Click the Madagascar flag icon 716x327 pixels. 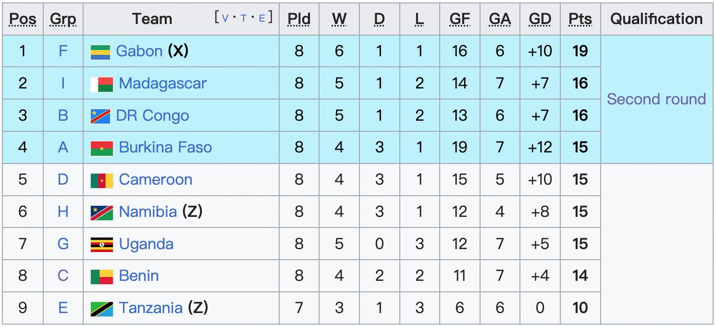(102, 84)
